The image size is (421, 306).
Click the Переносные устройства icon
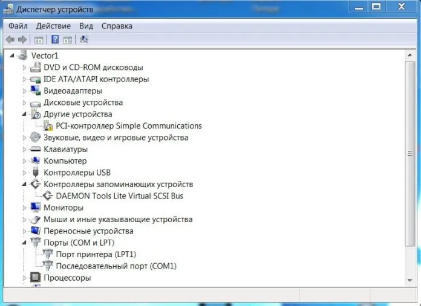click(x=35, y=231)
